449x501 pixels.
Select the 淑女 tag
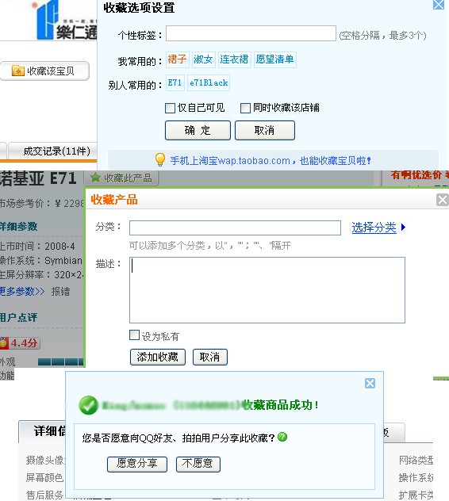pyautogui.click(x=204, y=59)
